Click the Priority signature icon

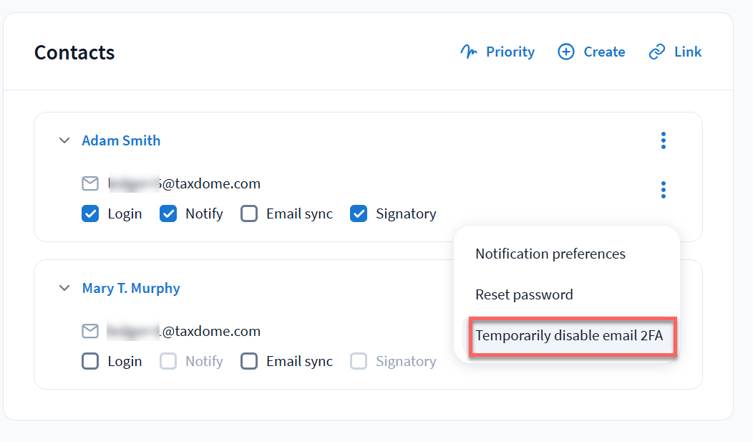pyautogui.click(x=469, y=52)
